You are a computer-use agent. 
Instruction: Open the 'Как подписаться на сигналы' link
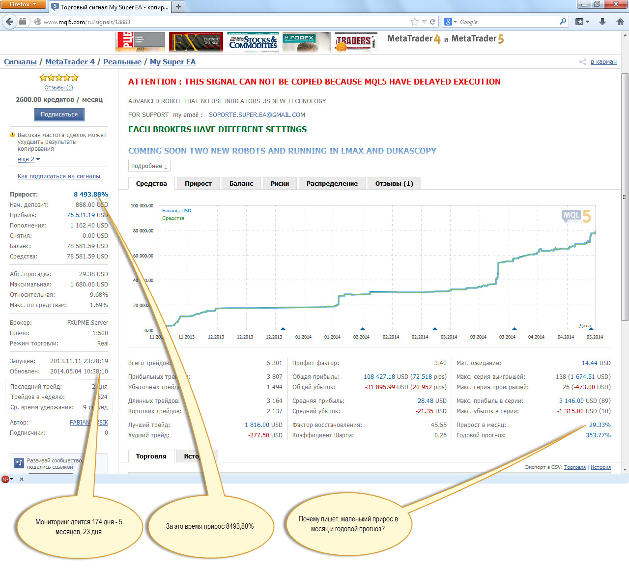[59, 176]
